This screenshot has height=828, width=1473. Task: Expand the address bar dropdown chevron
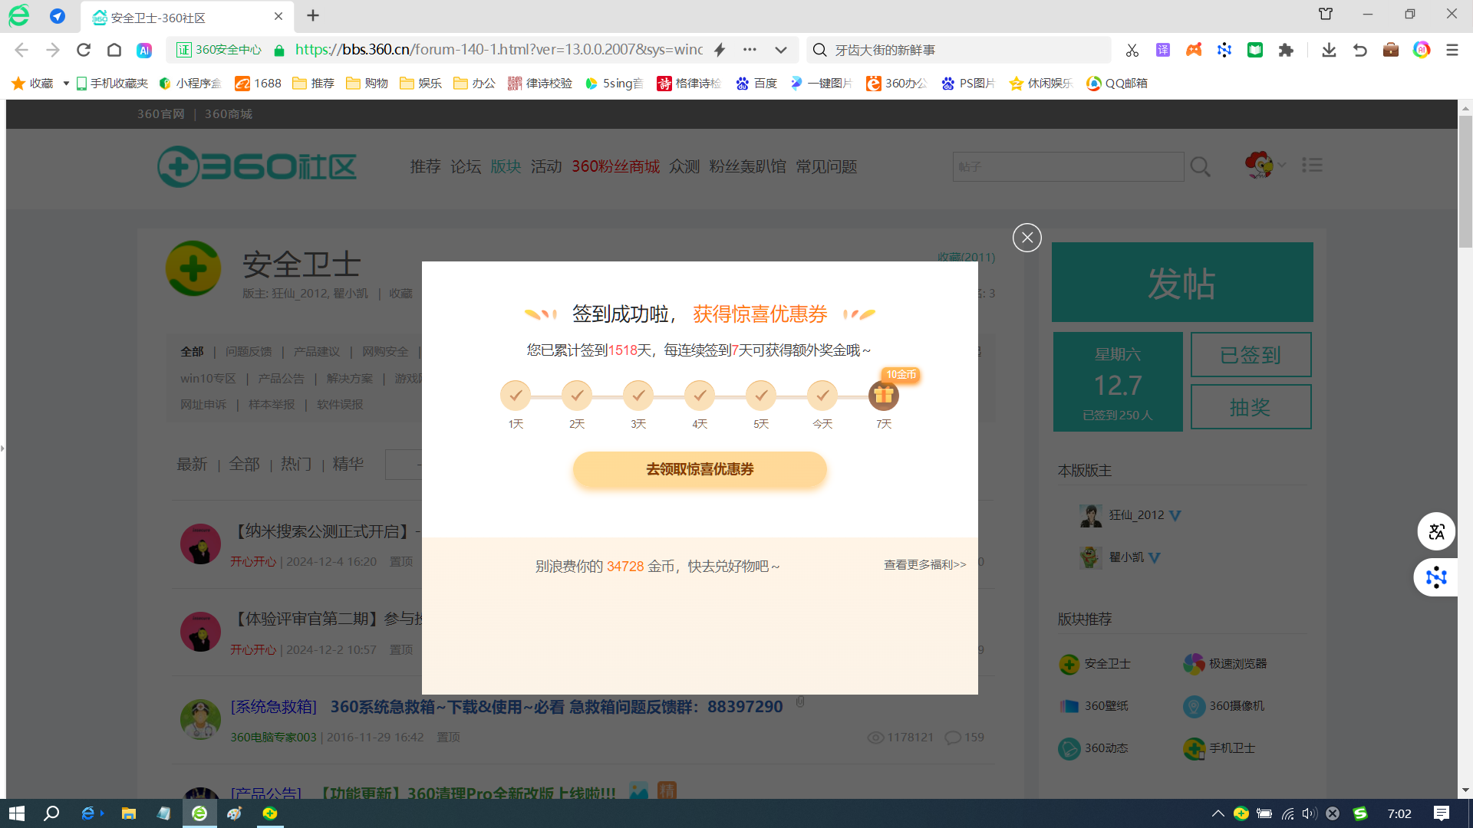[781, 50]
